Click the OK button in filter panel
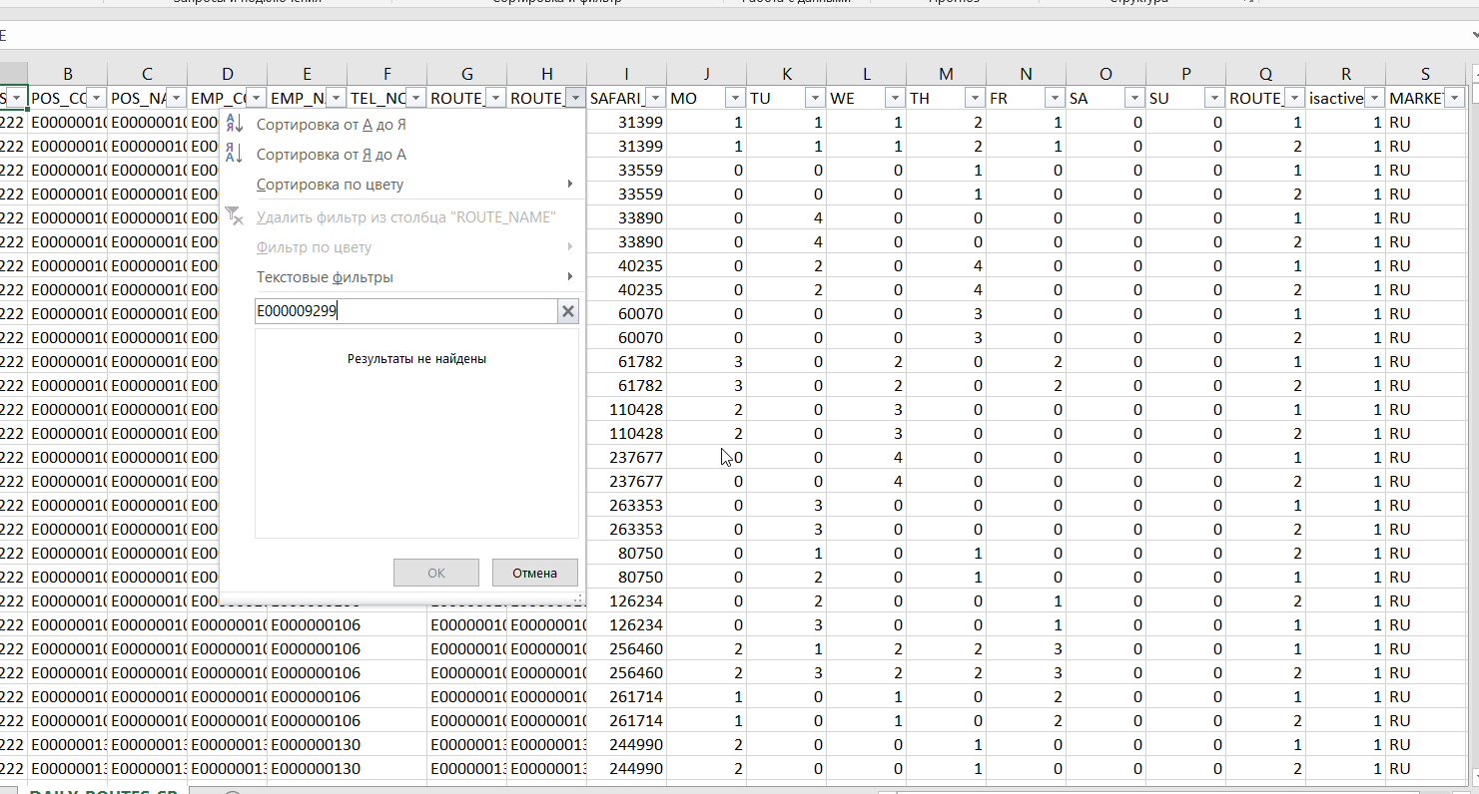This screenshot has height=794, width=1479. point(436,573)
